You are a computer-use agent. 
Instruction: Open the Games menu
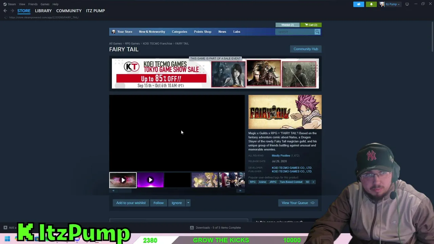(45, 4)
